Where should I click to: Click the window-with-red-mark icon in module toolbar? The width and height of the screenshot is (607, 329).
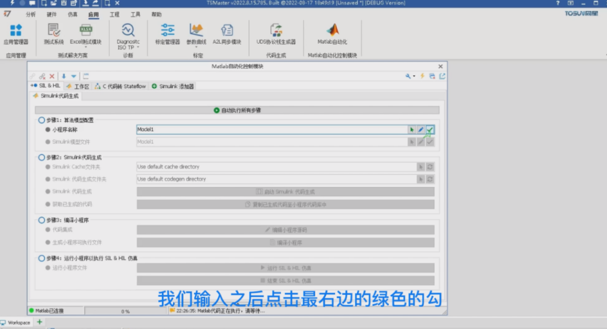(x=432, y=76)
